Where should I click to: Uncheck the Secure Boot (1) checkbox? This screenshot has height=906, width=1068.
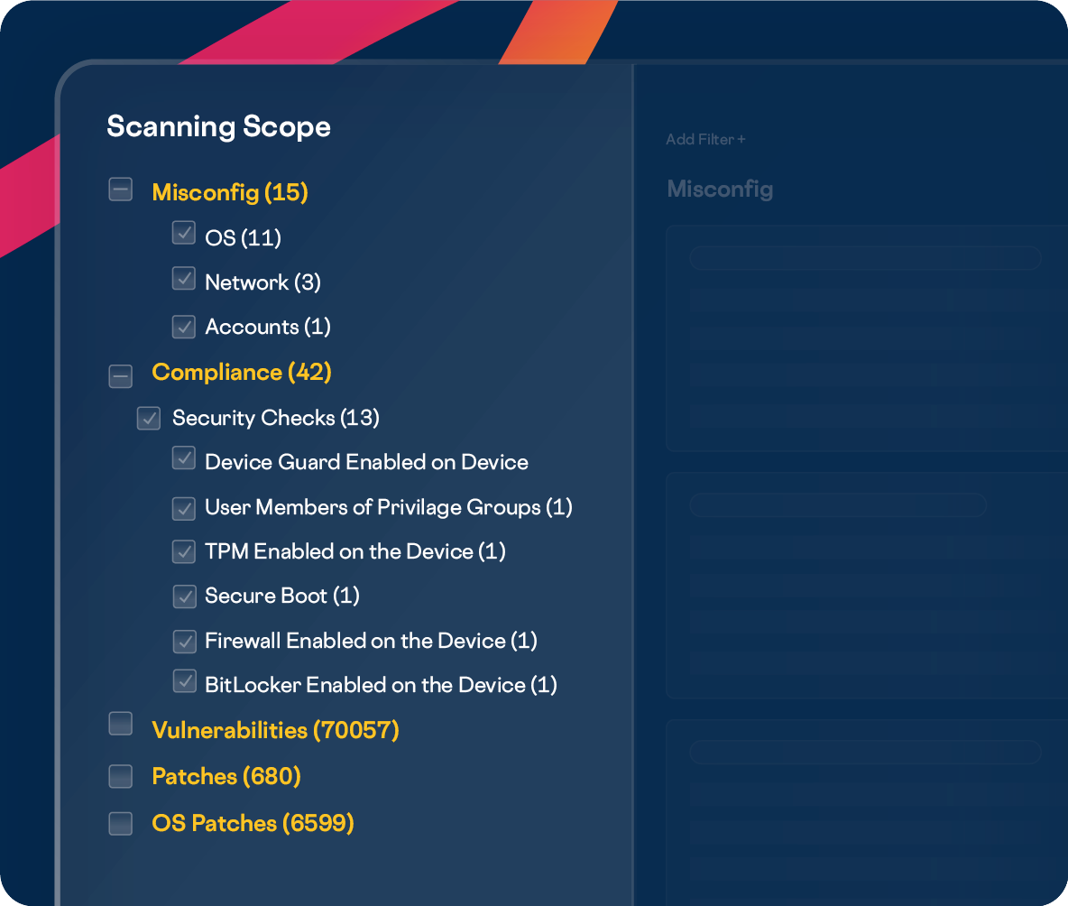(x=184, y=596)
